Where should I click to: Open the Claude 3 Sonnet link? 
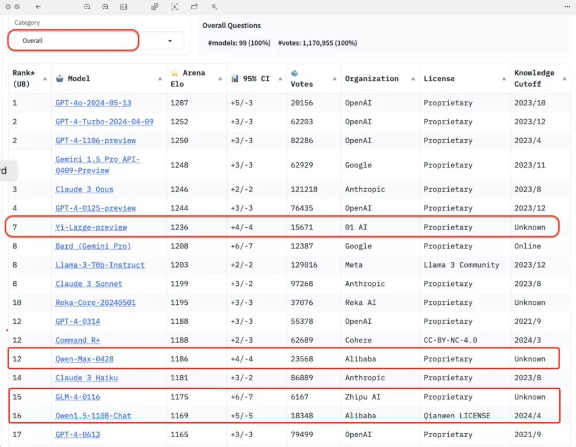pyautogui.click(x=89, y=284)
